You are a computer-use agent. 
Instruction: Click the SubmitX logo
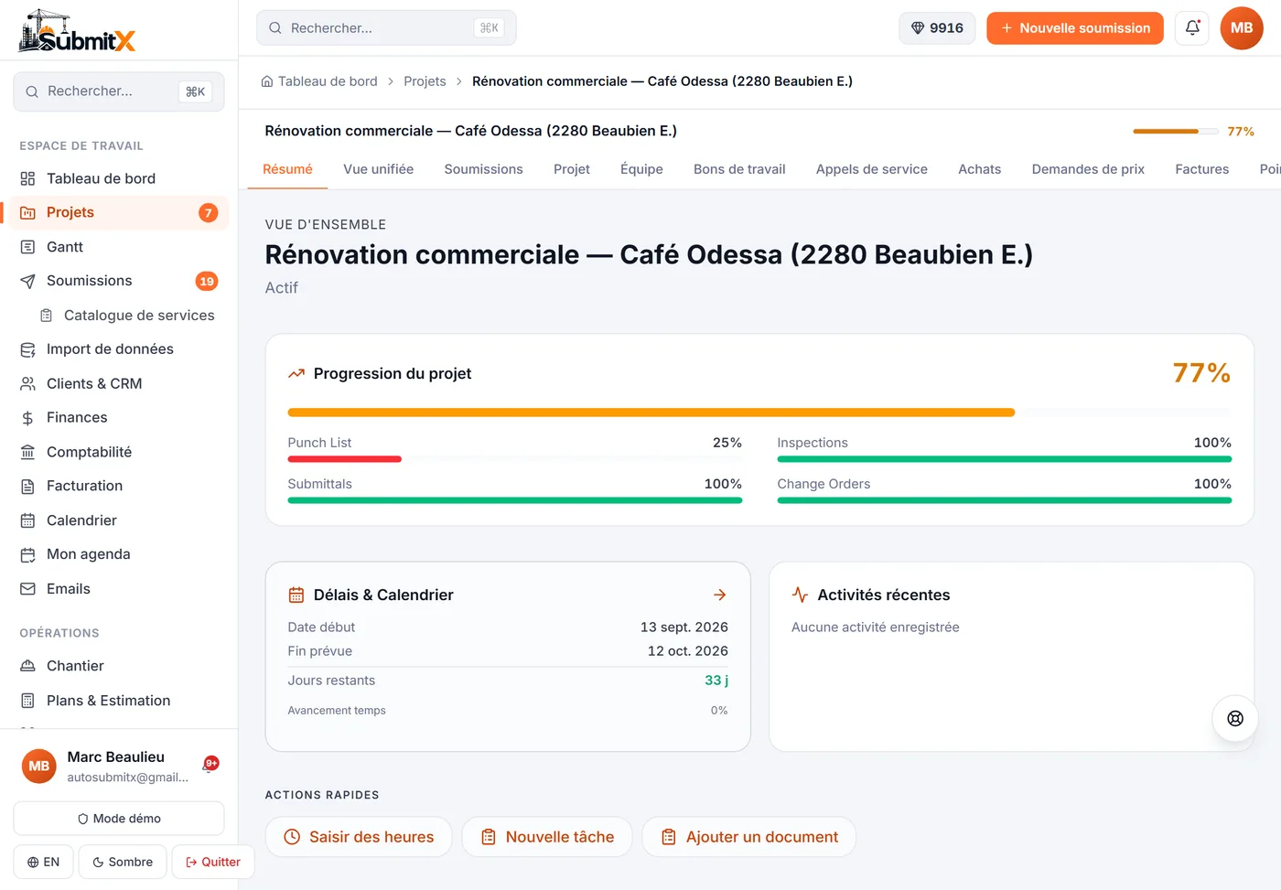pyautogui.click(x=77, y=31)
